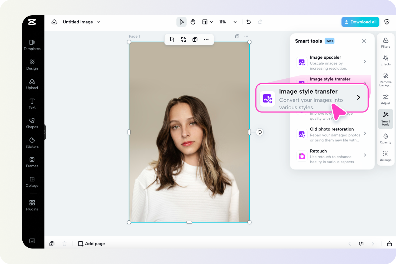Screen dimensions: 396x264
Task: Click the crop icon above the image
Action: coord(172,39)
